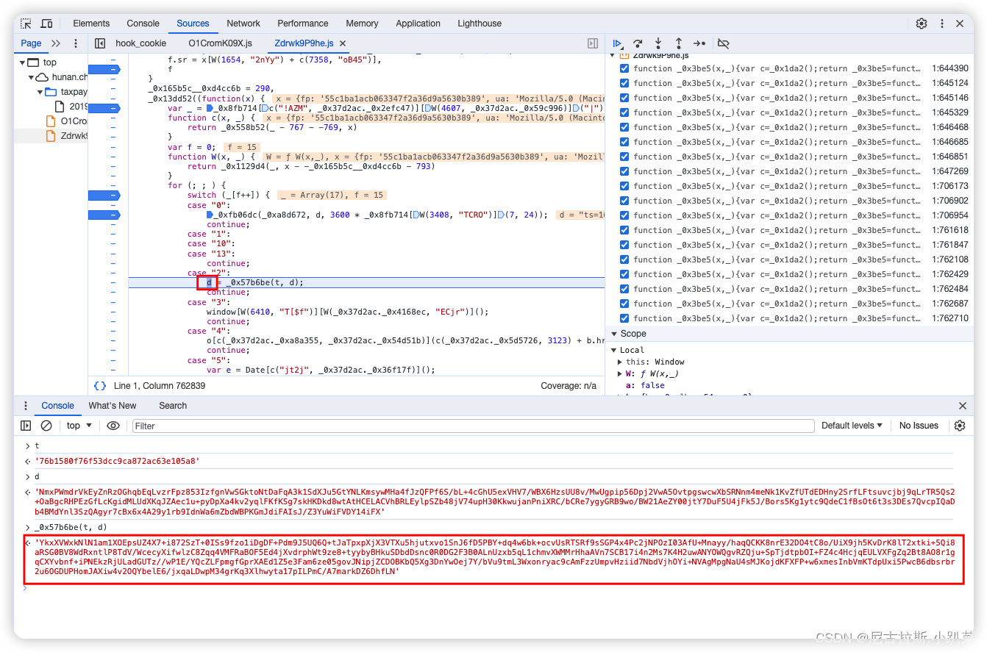Open DevTools settings gear in the top bar
987x652 pixels.
click(922, 24)
